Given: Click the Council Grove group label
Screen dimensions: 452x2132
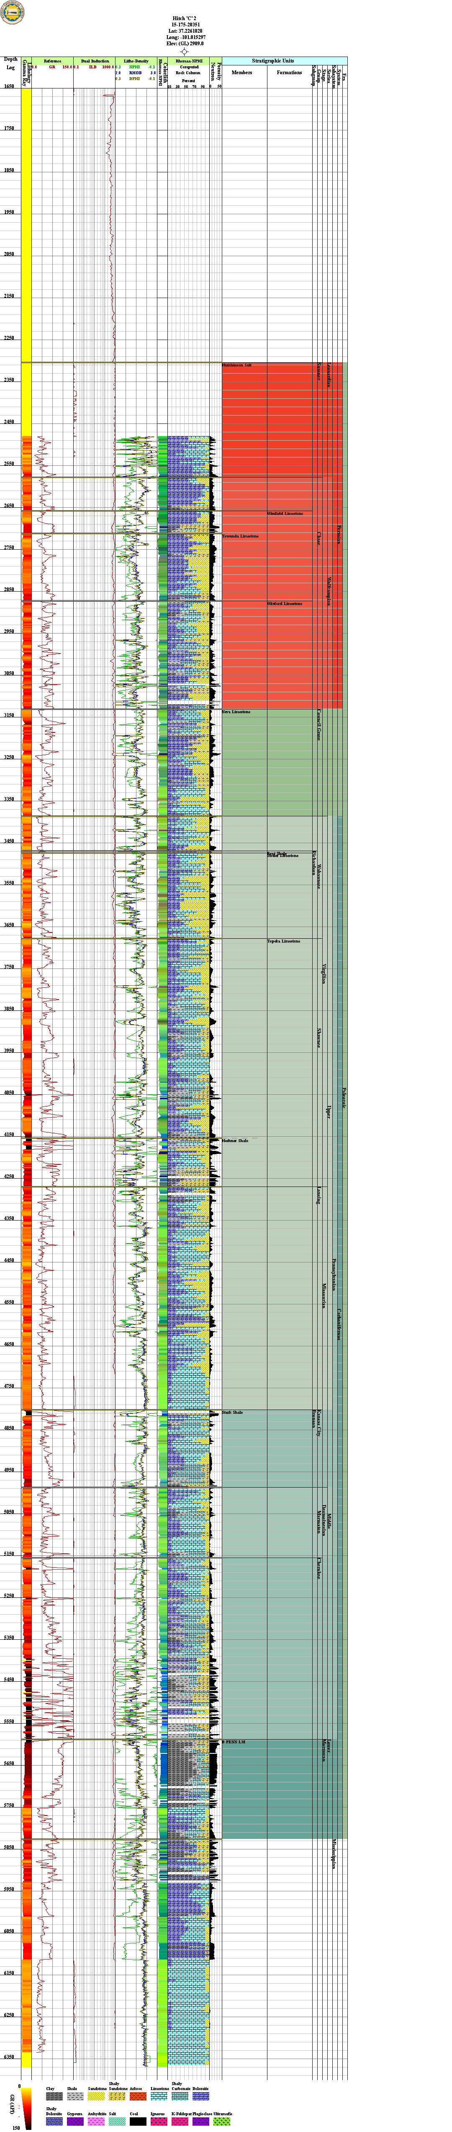Looking at the screenshot, I should (x=319, y=724).
